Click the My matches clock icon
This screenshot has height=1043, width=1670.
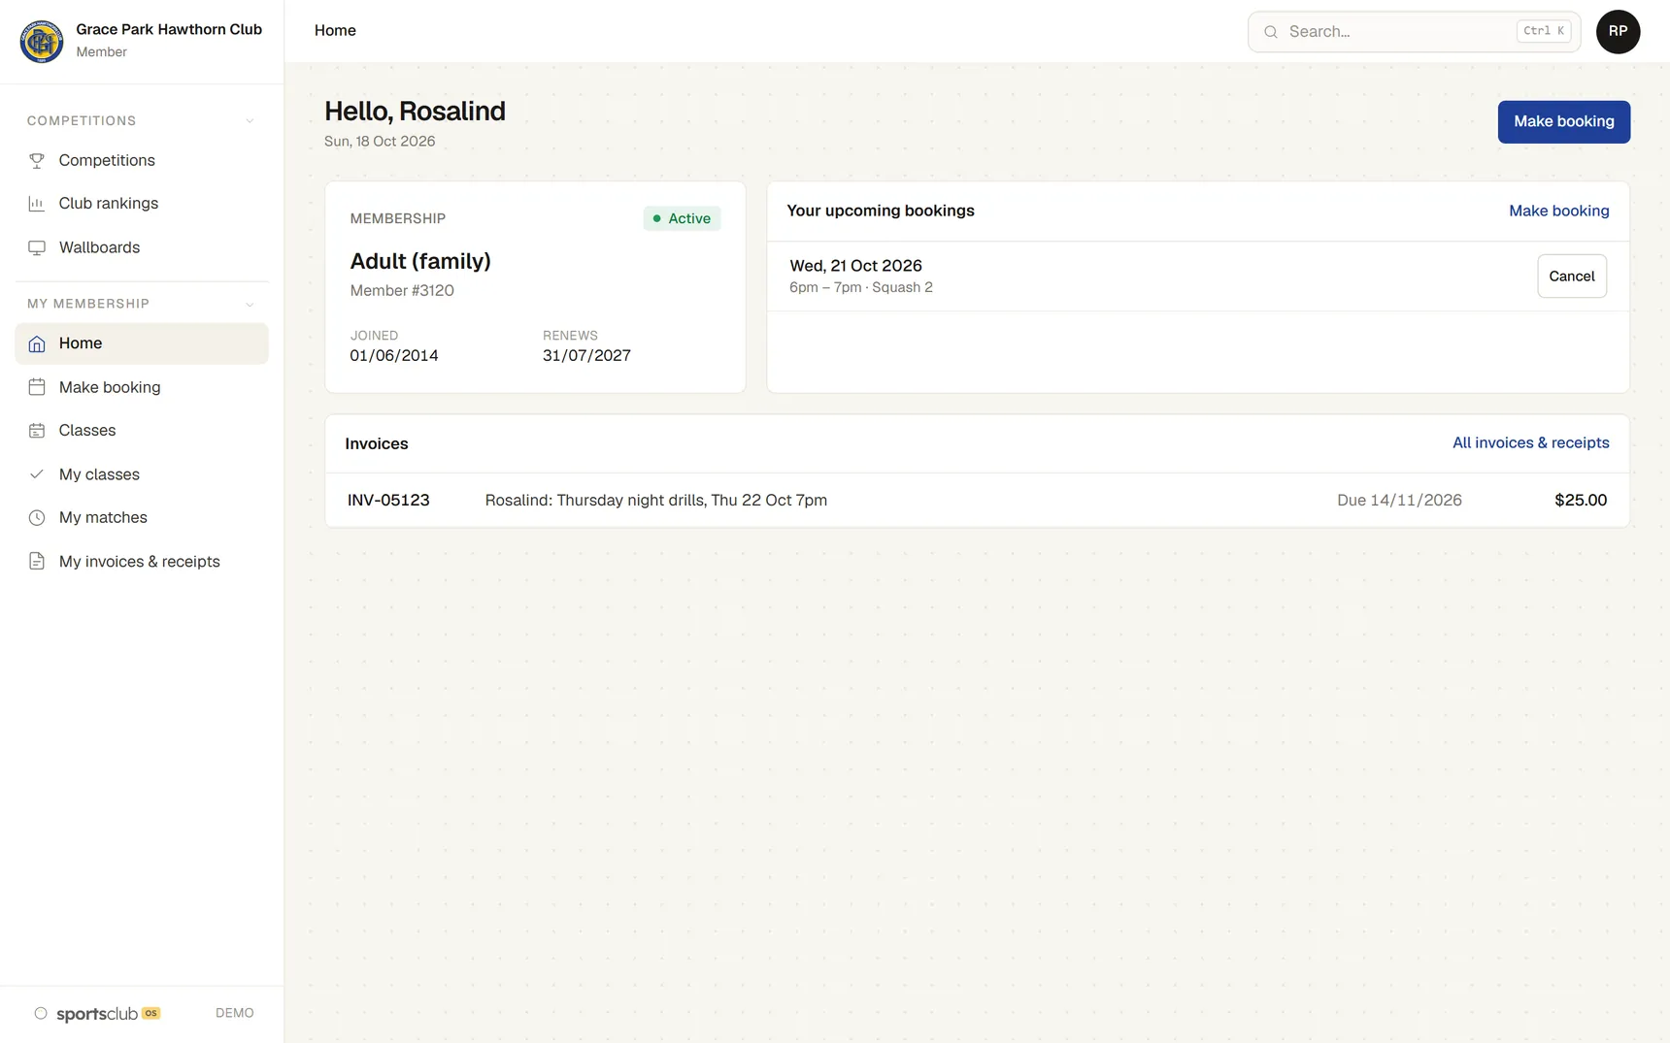point(37,518)
